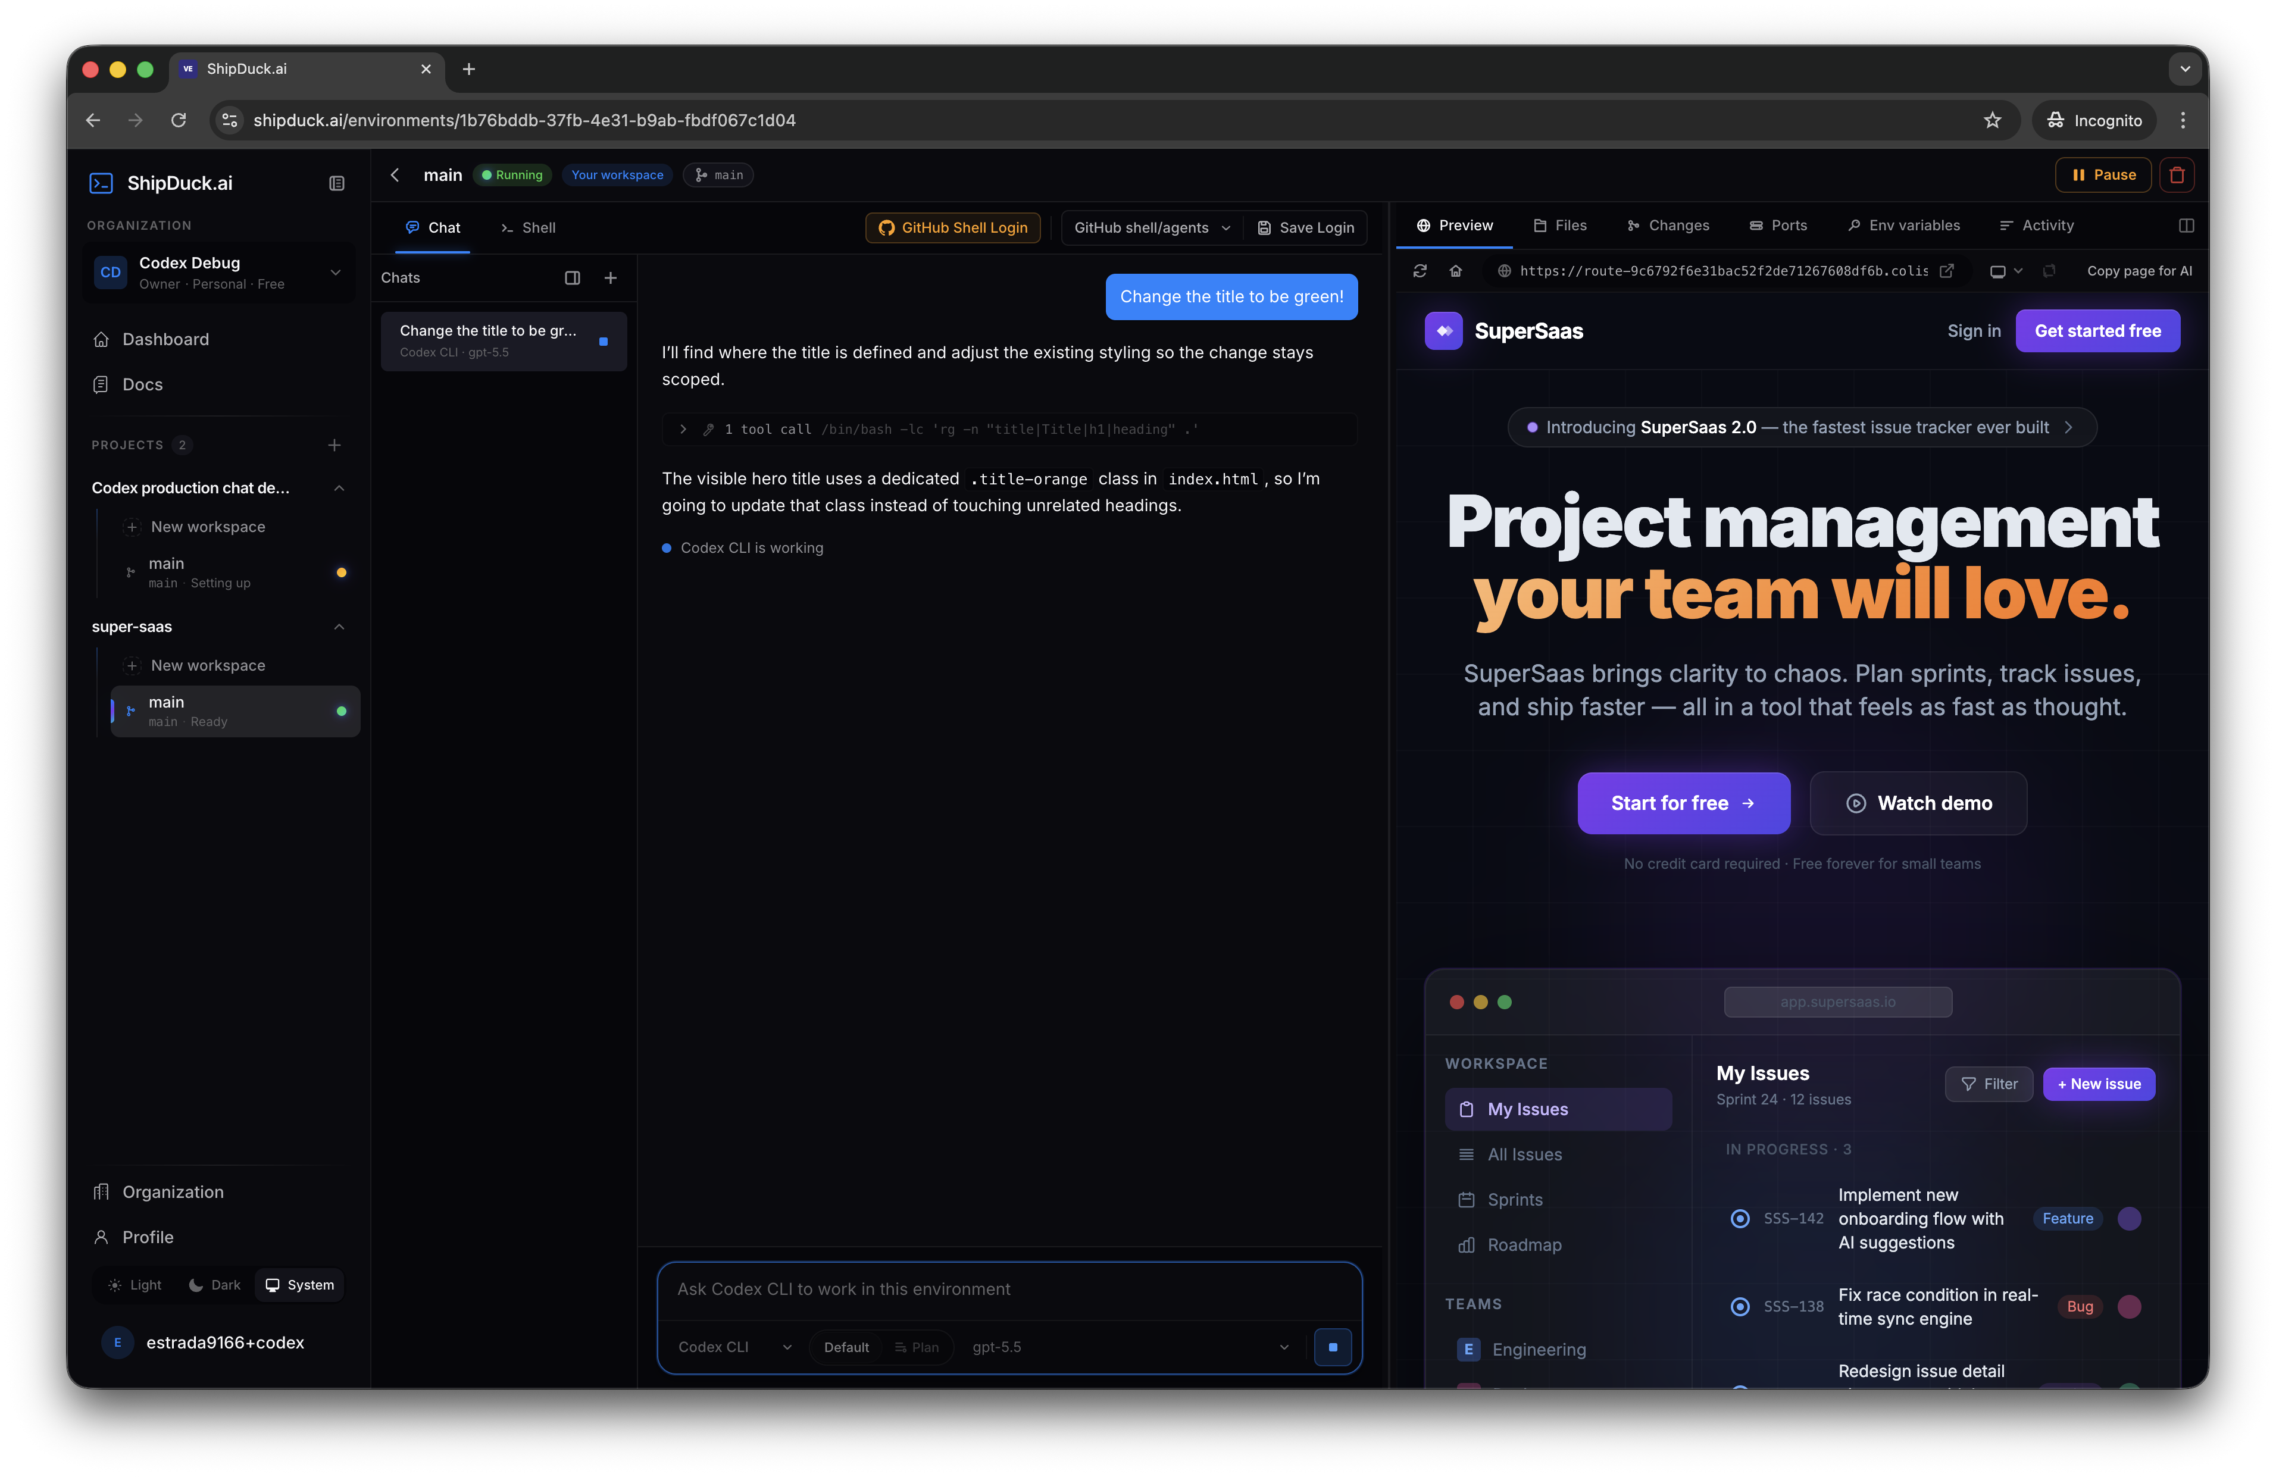Select Default mode in chat input
Viewport: 2276px width, 1477px height.
[x=845, y=1347]
